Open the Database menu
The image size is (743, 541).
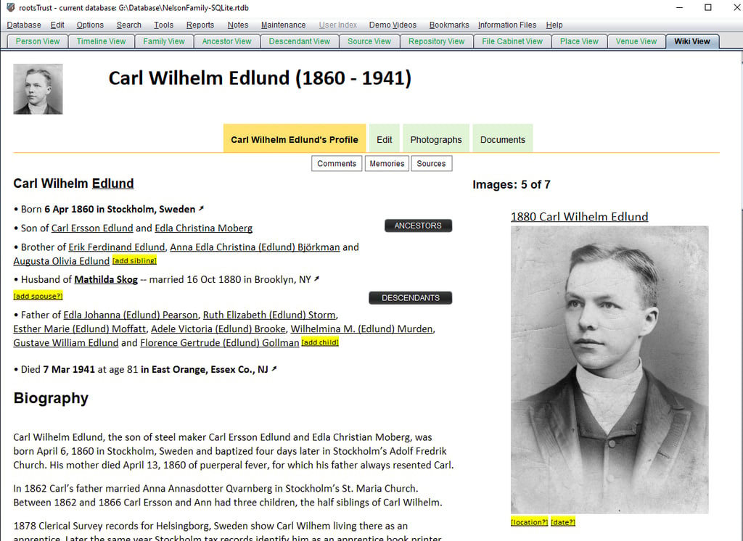coord(24,25)
